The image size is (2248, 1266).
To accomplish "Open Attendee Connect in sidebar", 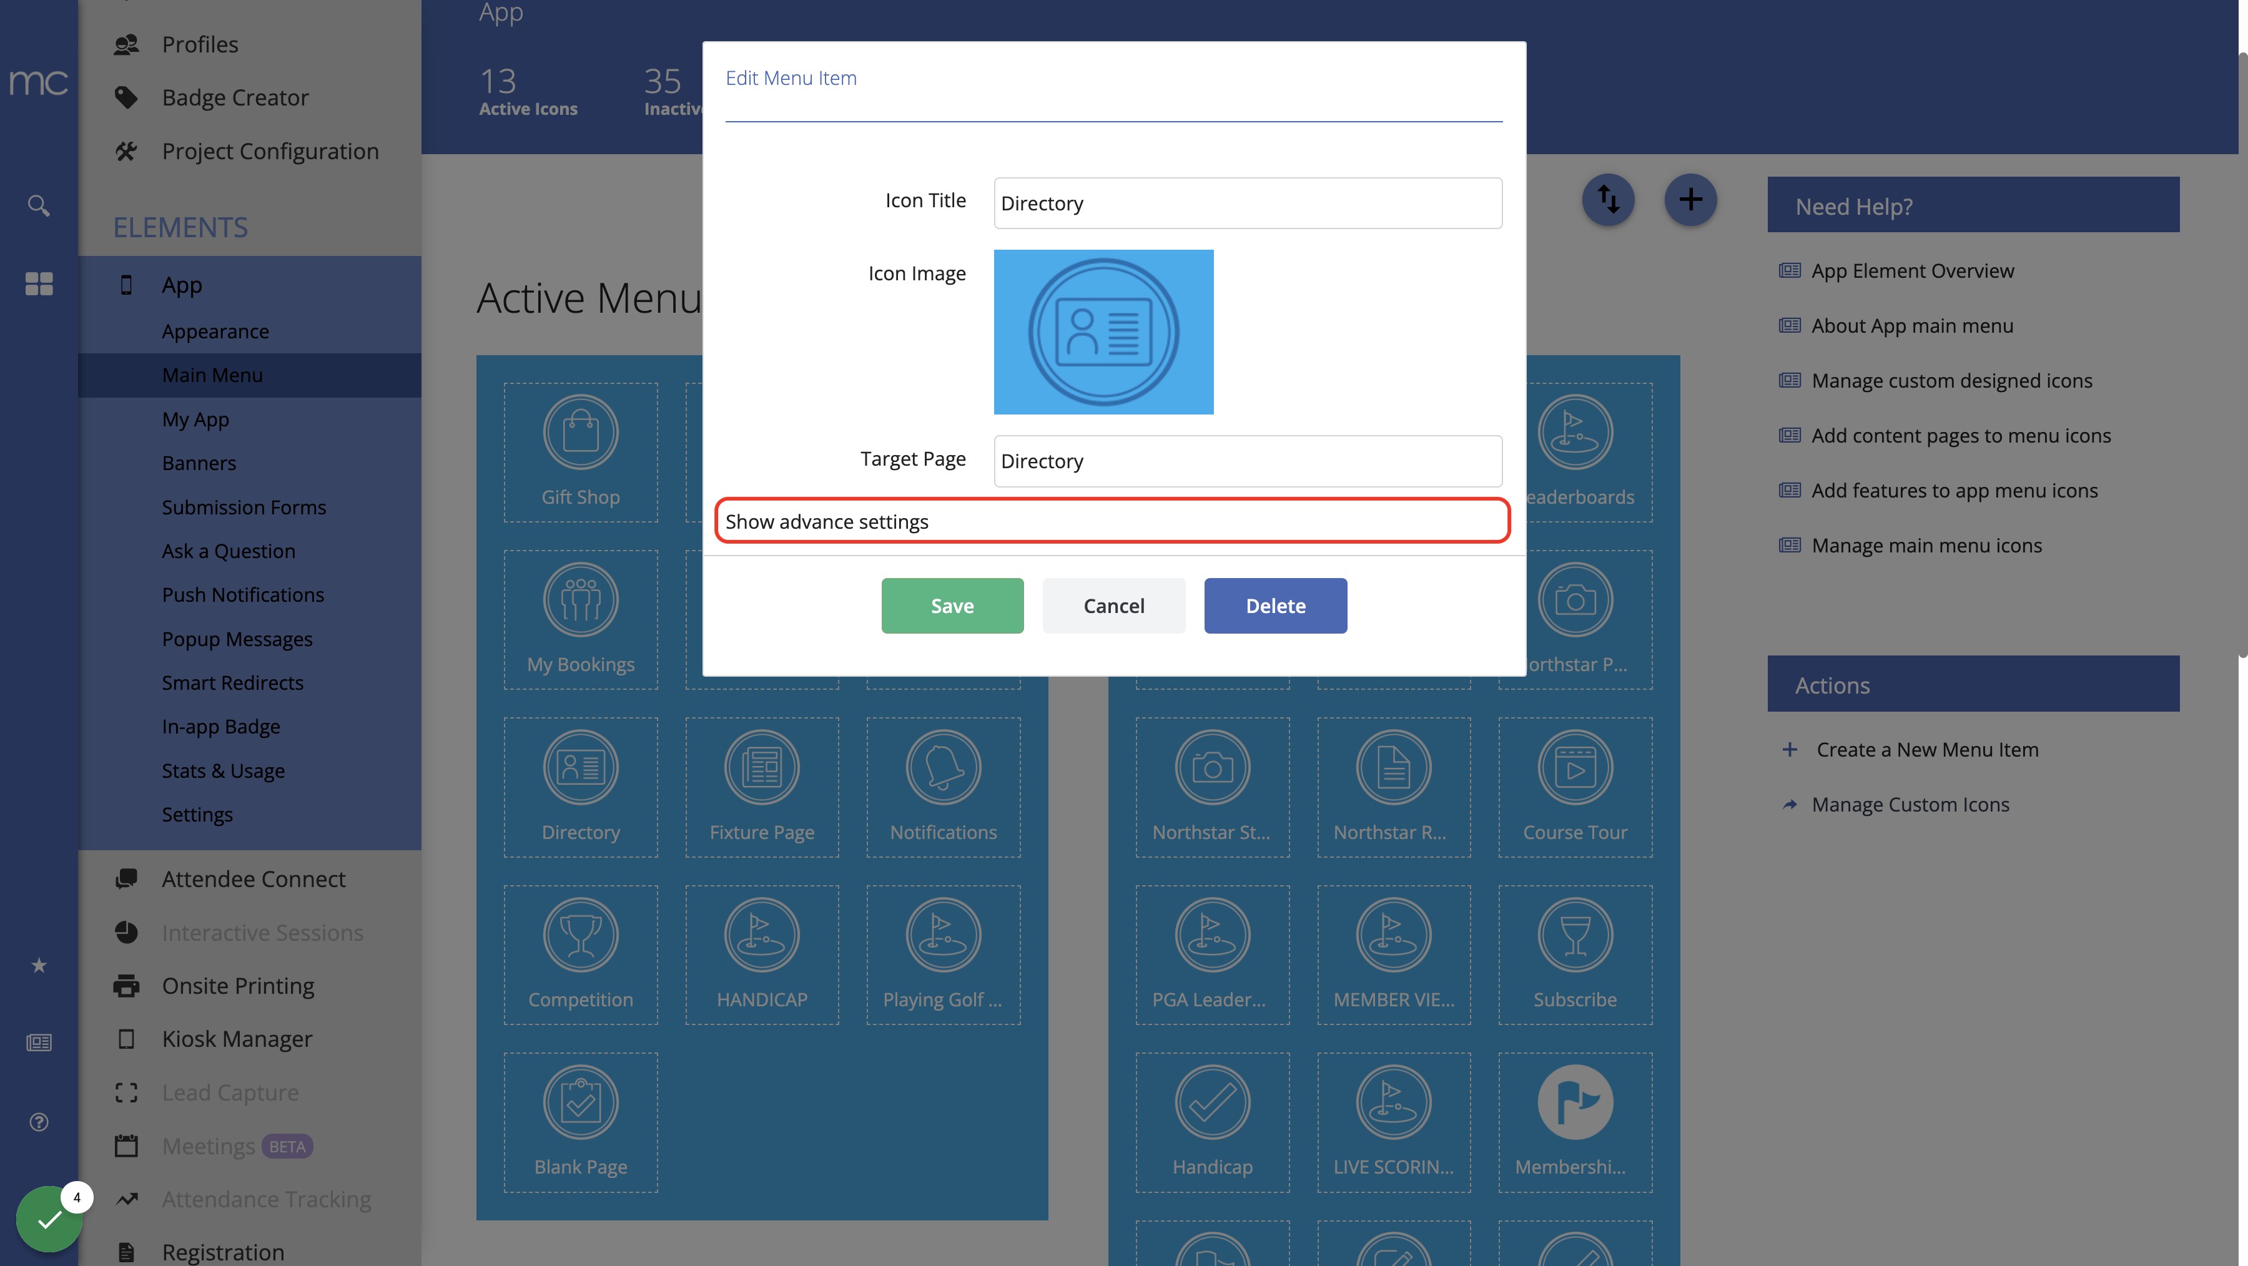I will point(253,878).
